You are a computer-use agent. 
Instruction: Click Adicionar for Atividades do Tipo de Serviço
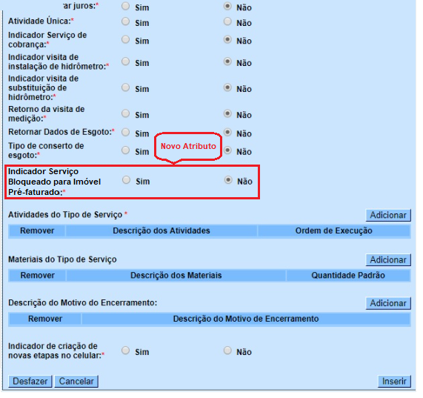(x=388, y=215)
